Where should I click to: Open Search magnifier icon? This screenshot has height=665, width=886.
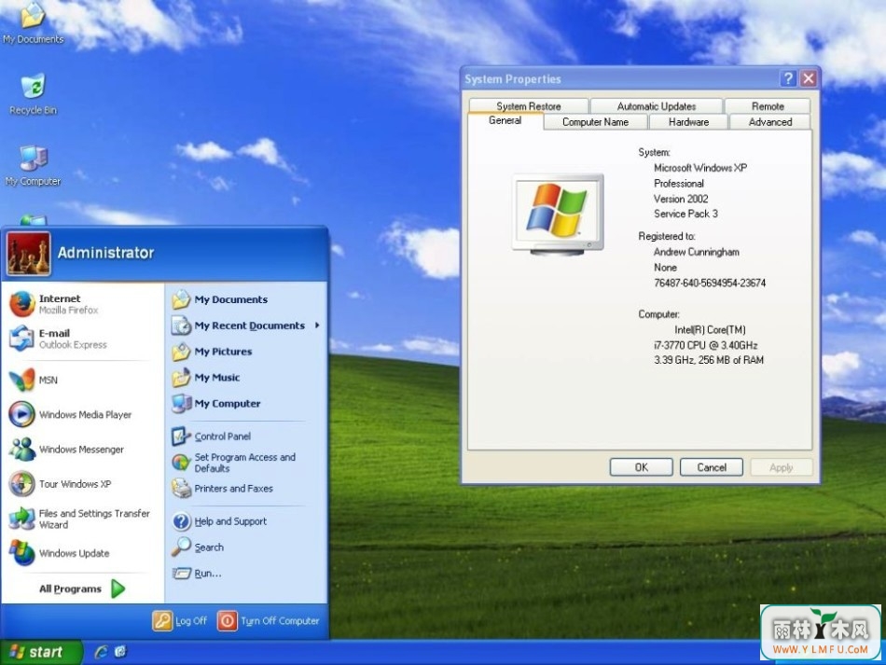coord(181,547)
